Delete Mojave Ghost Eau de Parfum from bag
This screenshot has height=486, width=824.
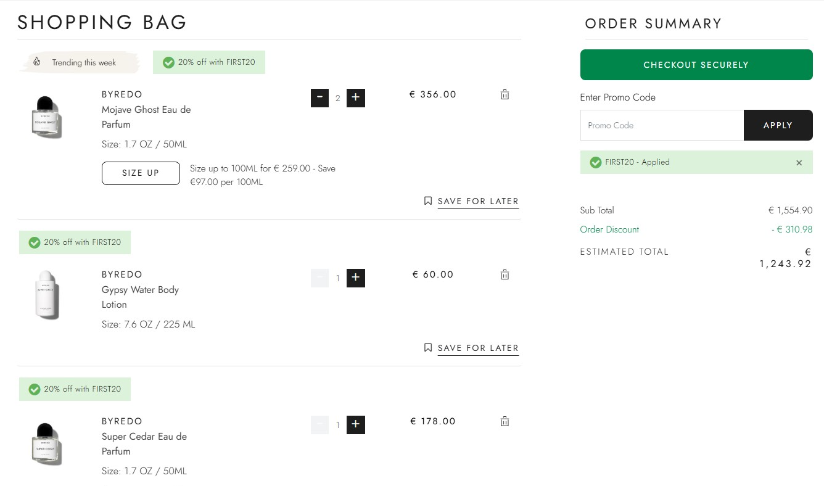(505, 94)
